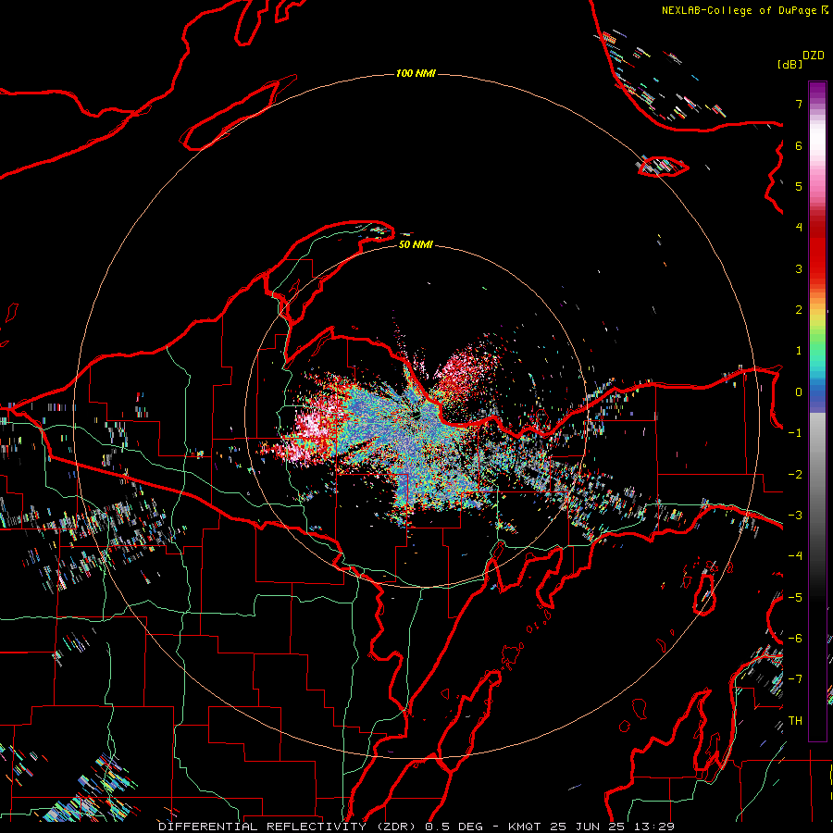Click the -5 value on the scale
The width and height of the screenshot is (833, 833).
[x=795, y=598]
